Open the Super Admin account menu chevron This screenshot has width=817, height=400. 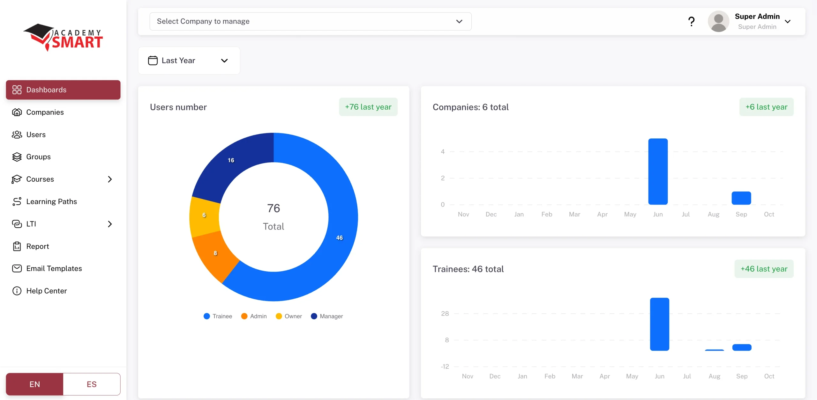tap(788, 21)
